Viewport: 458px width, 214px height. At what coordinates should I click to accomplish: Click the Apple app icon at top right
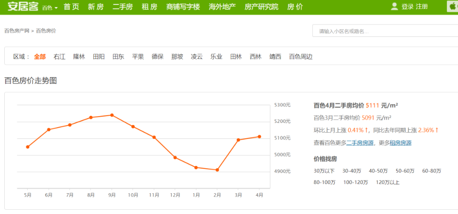point(453,6)
